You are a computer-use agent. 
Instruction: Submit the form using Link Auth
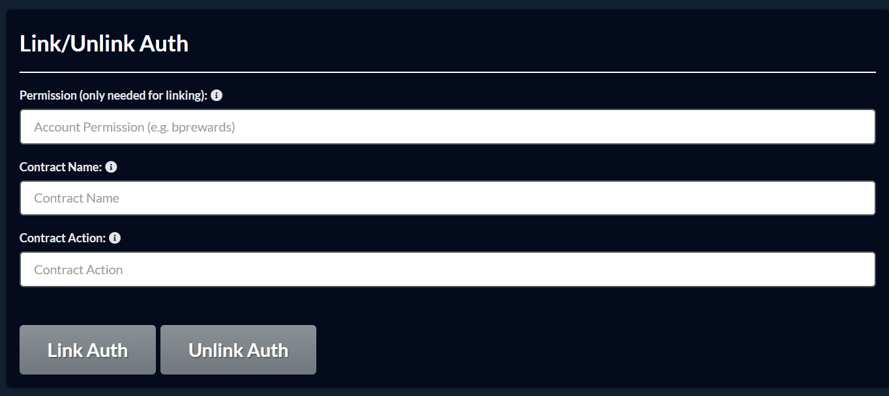87,350
